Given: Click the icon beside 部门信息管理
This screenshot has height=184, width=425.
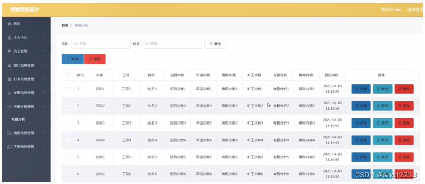Looking at the screenshot, I should click(x=9, y=66).
